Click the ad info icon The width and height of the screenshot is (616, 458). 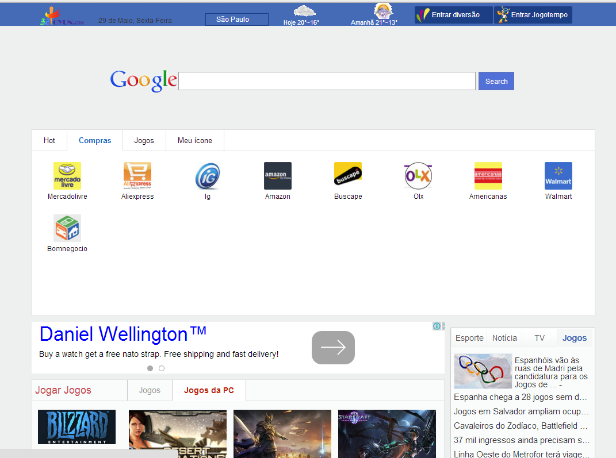tap(437, 326)
